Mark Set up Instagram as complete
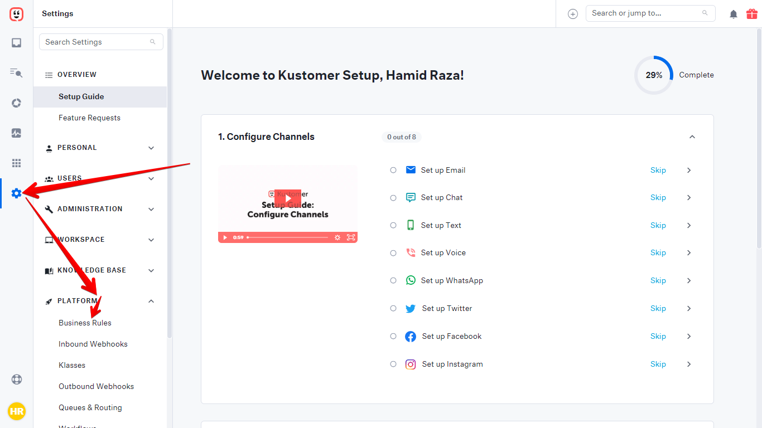The width and height of the screenshot is (762, 428). point(393,364)
